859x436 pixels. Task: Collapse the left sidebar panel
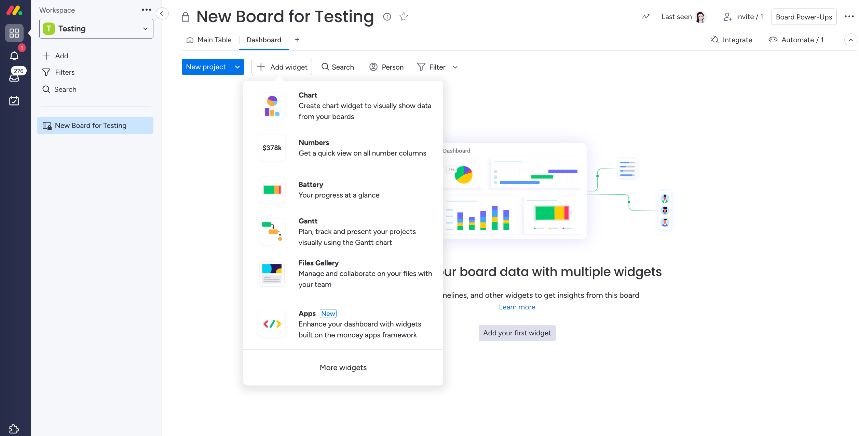(162, 14)
